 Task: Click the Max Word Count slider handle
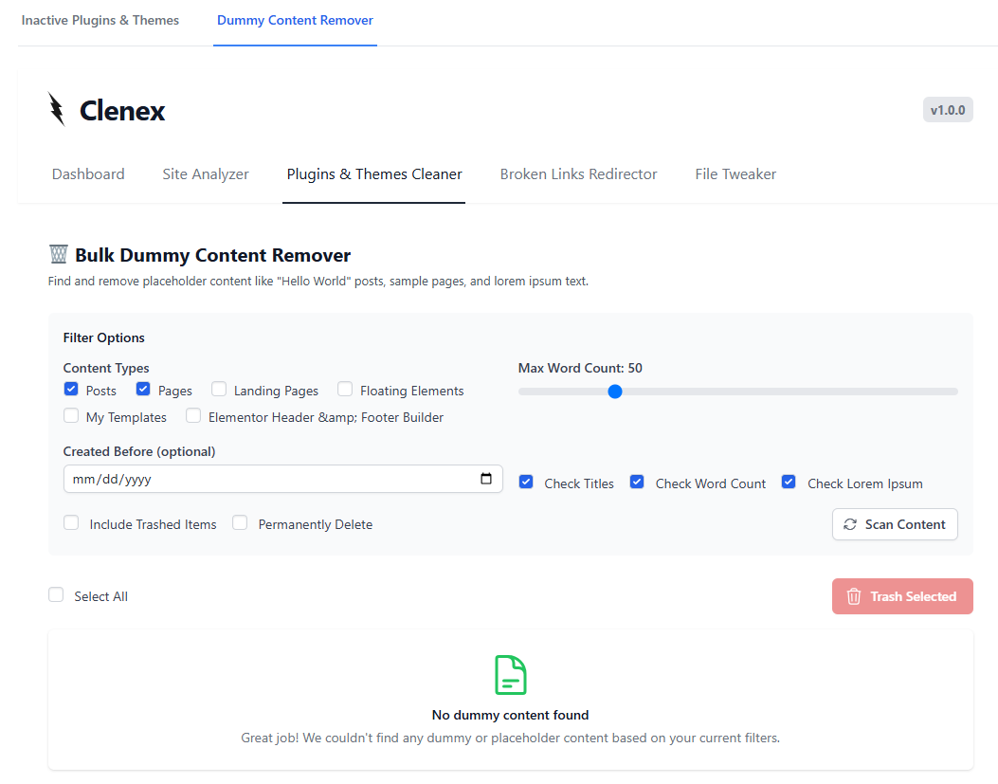coord(615,391)
